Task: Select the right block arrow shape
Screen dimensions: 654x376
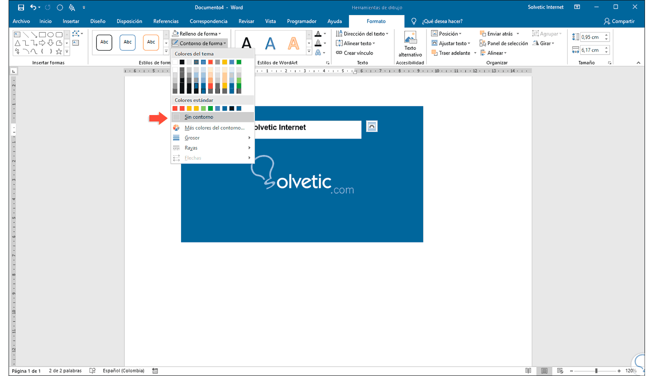Action: coord(42,43)
